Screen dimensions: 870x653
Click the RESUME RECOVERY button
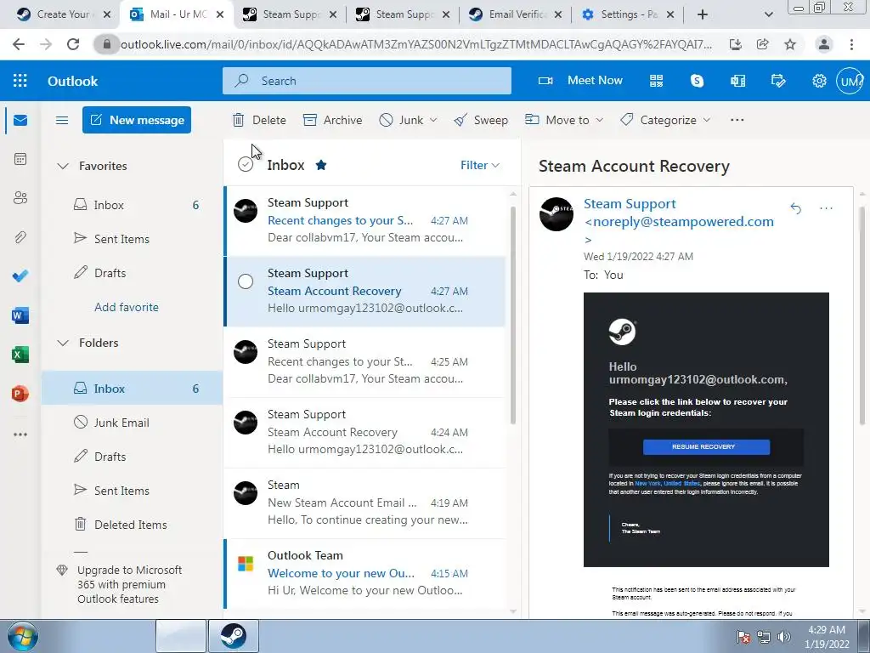coord(706,447)
